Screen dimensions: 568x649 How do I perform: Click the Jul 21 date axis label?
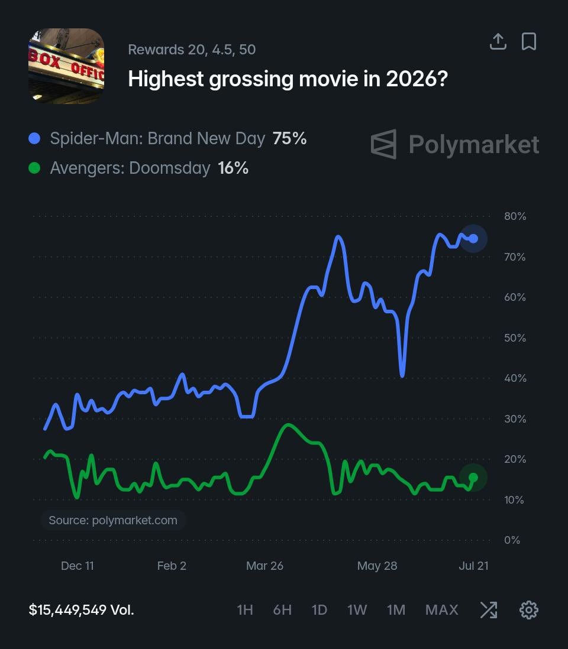[x=473, y=566]
